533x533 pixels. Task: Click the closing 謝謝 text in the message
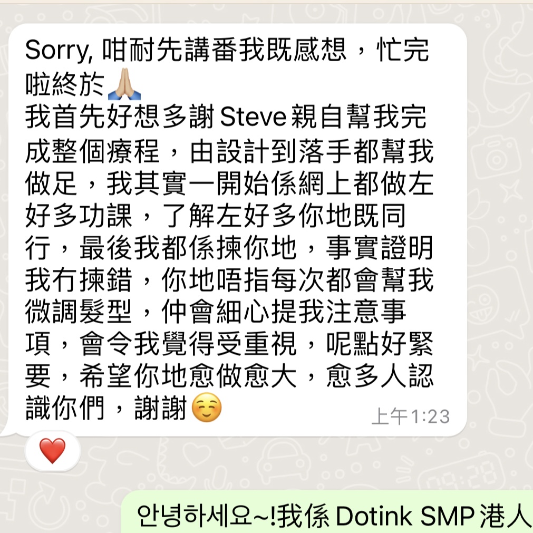(161, 408)
